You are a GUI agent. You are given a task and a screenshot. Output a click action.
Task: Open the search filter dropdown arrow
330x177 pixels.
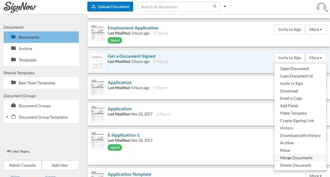225,6
